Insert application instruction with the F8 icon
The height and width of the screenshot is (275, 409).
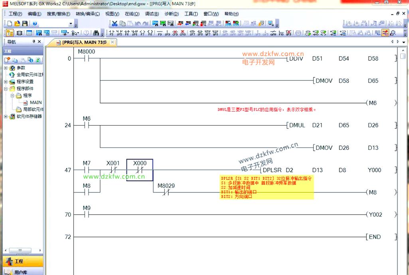pos(150,33)
